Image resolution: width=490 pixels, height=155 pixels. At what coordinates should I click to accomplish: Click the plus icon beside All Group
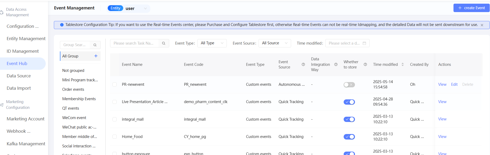[96, 56]
